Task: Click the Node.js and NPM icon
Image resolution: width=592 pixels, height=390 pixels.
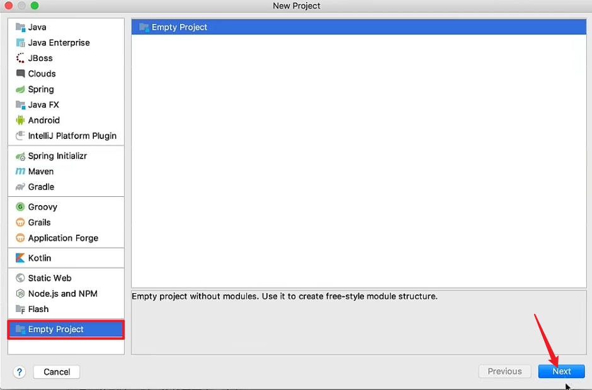Action: click(x=20, y=293)
